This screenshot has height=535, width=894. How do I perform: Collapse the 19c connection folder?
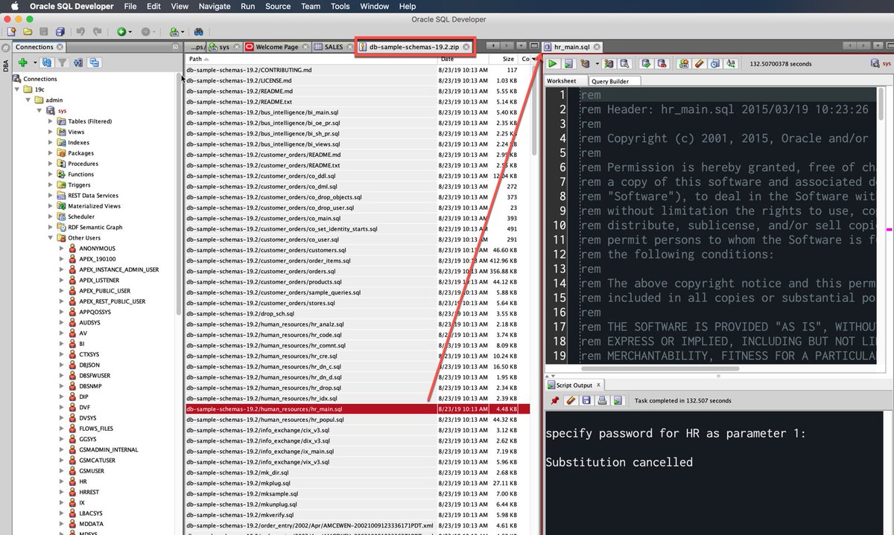click(x=17, y=89)
